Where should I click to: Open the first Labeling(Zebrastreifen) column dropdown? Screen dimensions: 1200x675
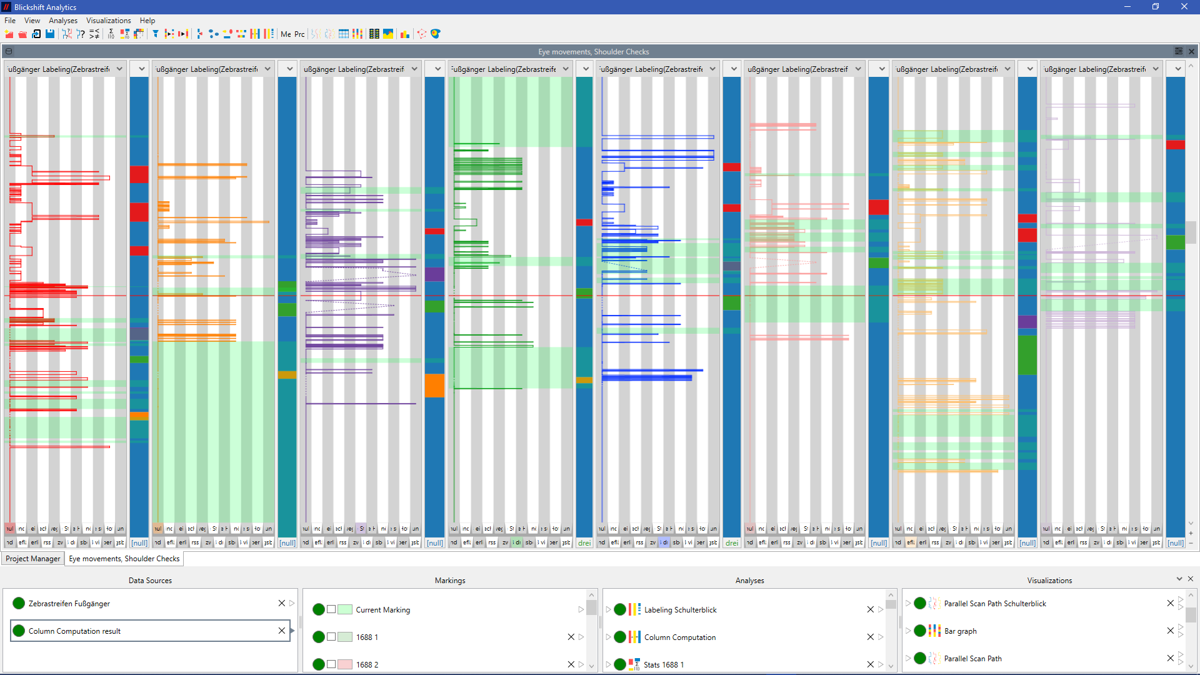click(x=119, y=69)
